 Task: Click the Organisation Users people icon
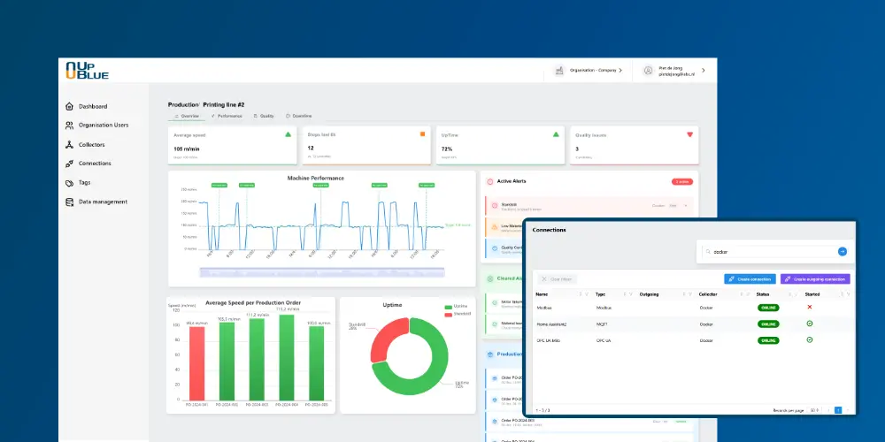coord(70,126)
